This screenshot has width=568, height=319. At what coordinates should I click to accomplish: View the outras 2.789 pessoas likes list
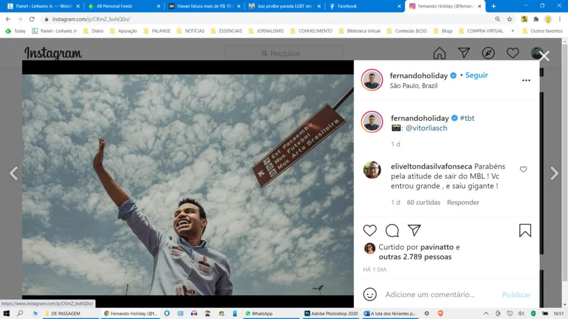(415, 257)
